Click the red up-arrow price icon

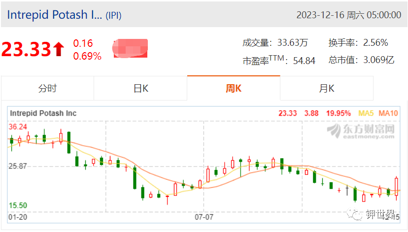click(x=59, y=49)
